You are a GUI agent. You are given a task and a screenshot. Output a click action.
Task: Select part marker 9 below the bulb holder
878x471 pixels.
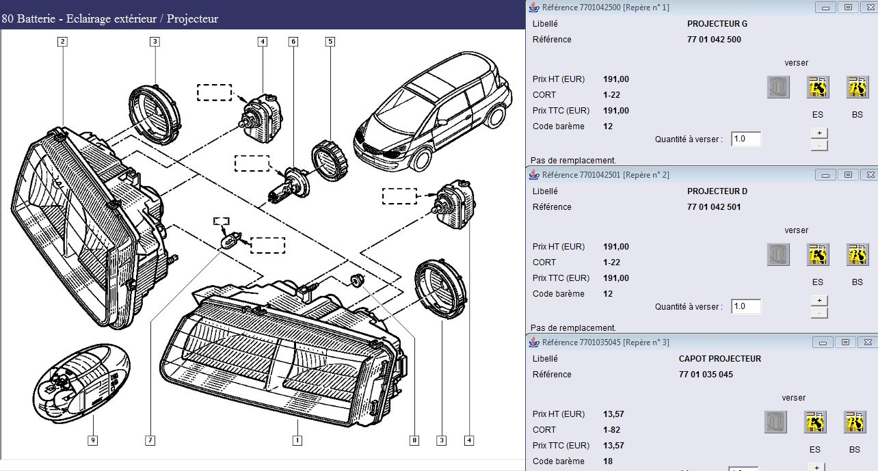92,440
